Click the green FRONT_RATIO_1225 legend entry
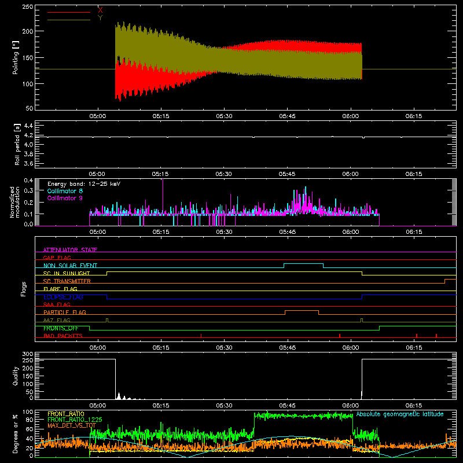463x463 pixels. [x=75, y=420]
